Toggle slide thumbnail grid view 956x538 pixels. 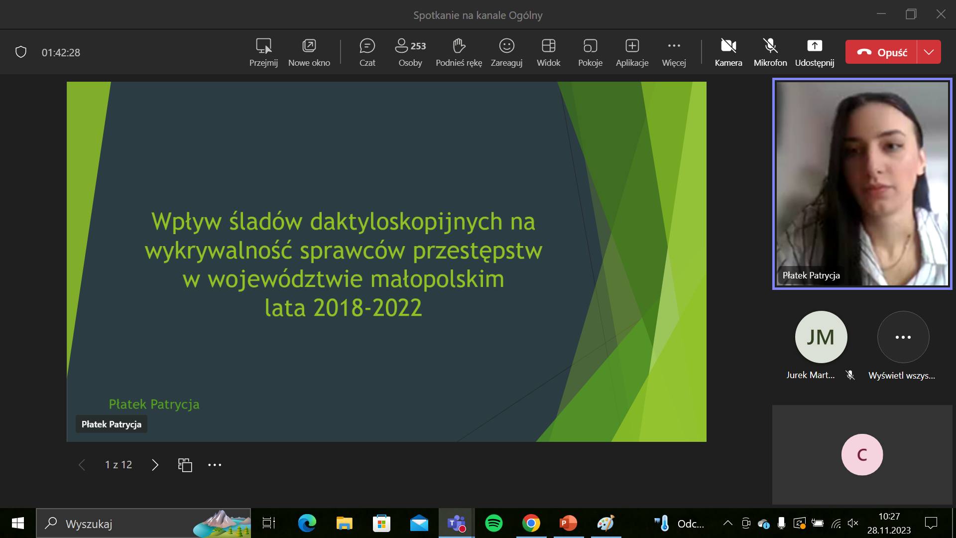coord(185,465)
